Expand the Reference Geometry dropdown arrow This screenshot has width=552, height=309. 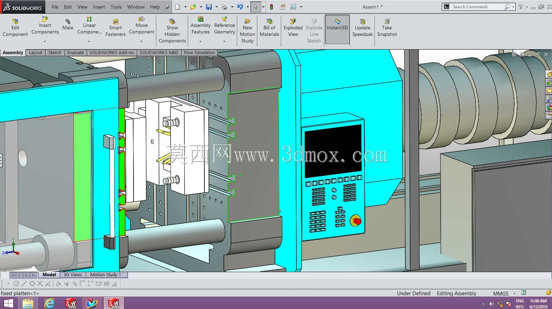pyautogui.click(x=224, y=41)
